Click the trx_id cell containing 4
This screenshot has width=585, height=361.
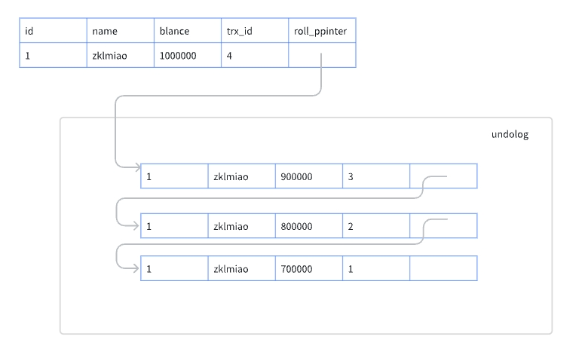point(254,56)
